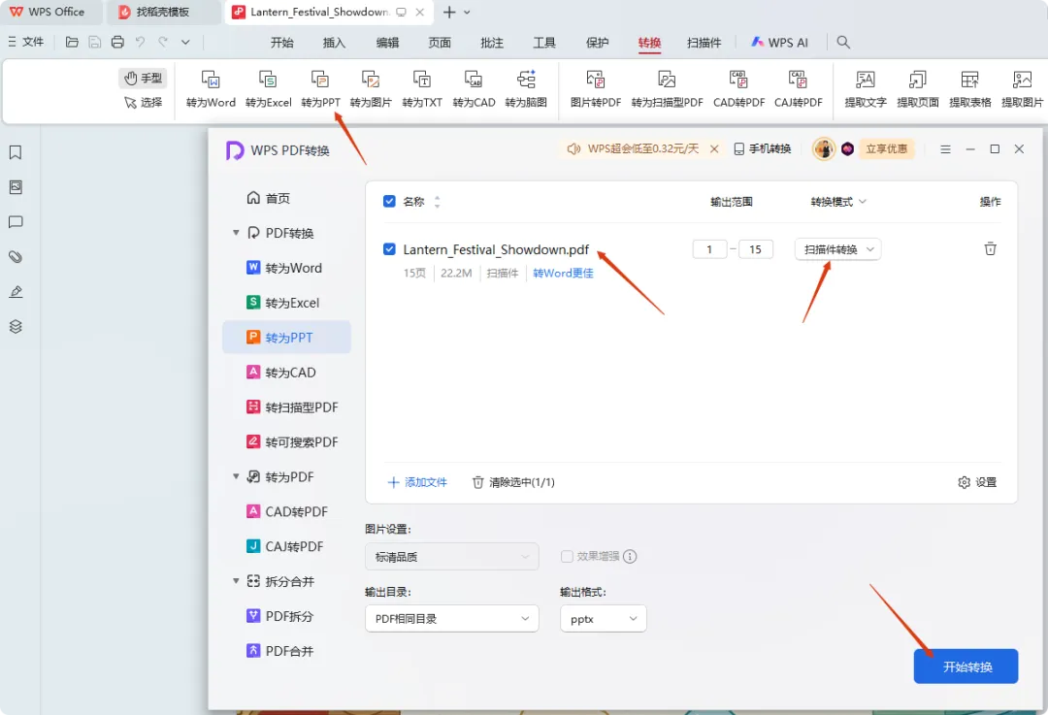Dismiss the WPS超会 promotion banner

714,149
